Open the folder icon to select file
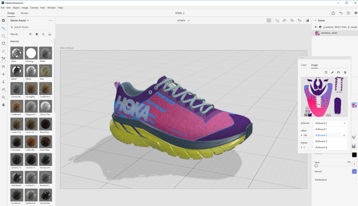Image resolution: width=358 pixels, height=206 pixels. point(338,72)
